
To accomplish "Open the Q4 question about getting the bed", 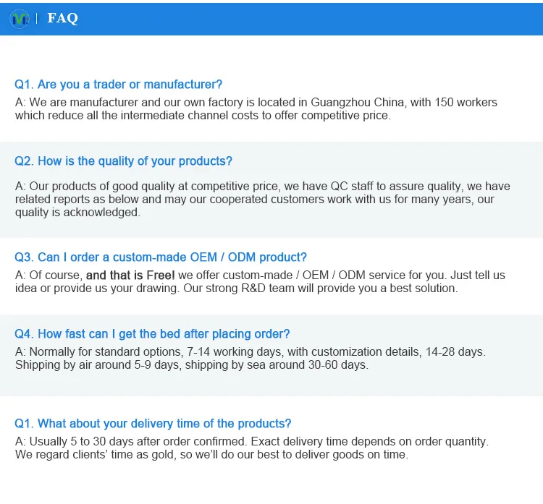I will pos(152,334).
